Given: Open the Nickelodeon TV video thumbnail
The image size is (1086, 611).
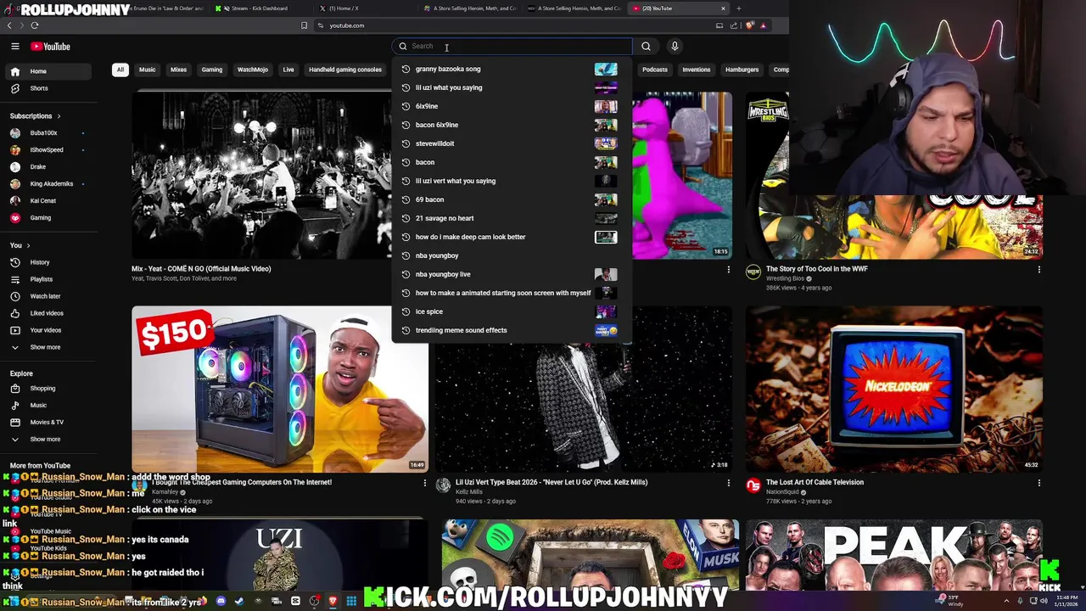Looking at the screenshot, I should pyautogui.click(x=894, y=389).
